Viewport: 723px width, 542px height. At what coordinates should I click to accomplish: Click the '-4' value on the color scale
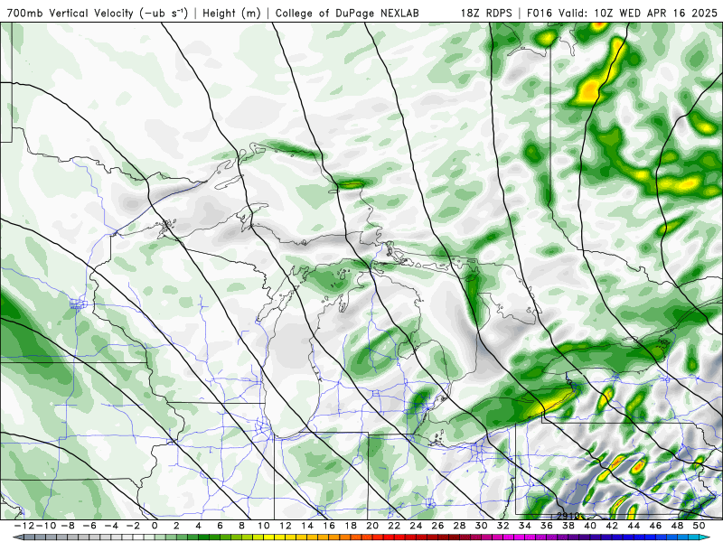[x=110, y=526]
